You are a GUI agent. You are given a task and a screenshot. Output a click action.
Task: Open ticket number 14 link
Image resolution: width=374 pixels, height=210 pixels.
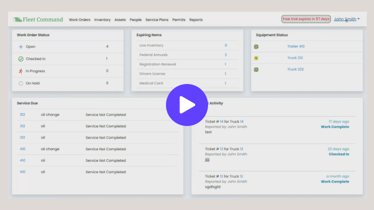click(221, 121)
